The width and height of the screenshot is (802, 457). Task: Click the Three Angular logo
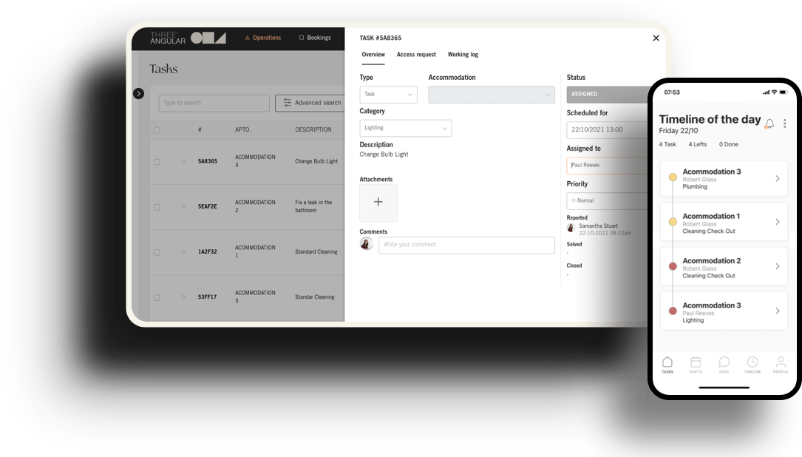188,38
